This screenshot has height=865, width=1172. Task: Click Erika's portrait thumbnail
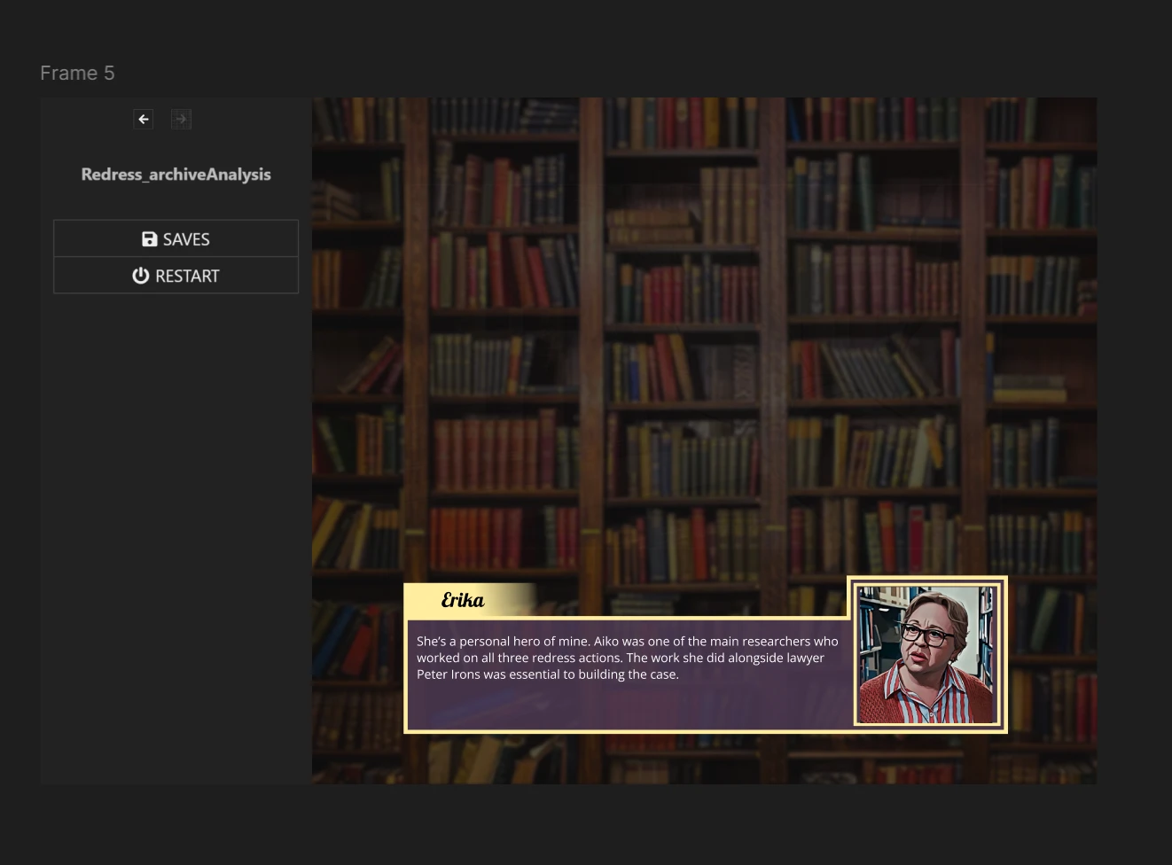pos(926,655)
